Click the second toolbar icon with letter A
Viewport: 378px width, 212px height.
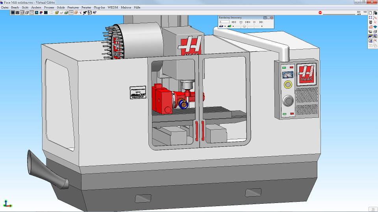coord(17,13)
